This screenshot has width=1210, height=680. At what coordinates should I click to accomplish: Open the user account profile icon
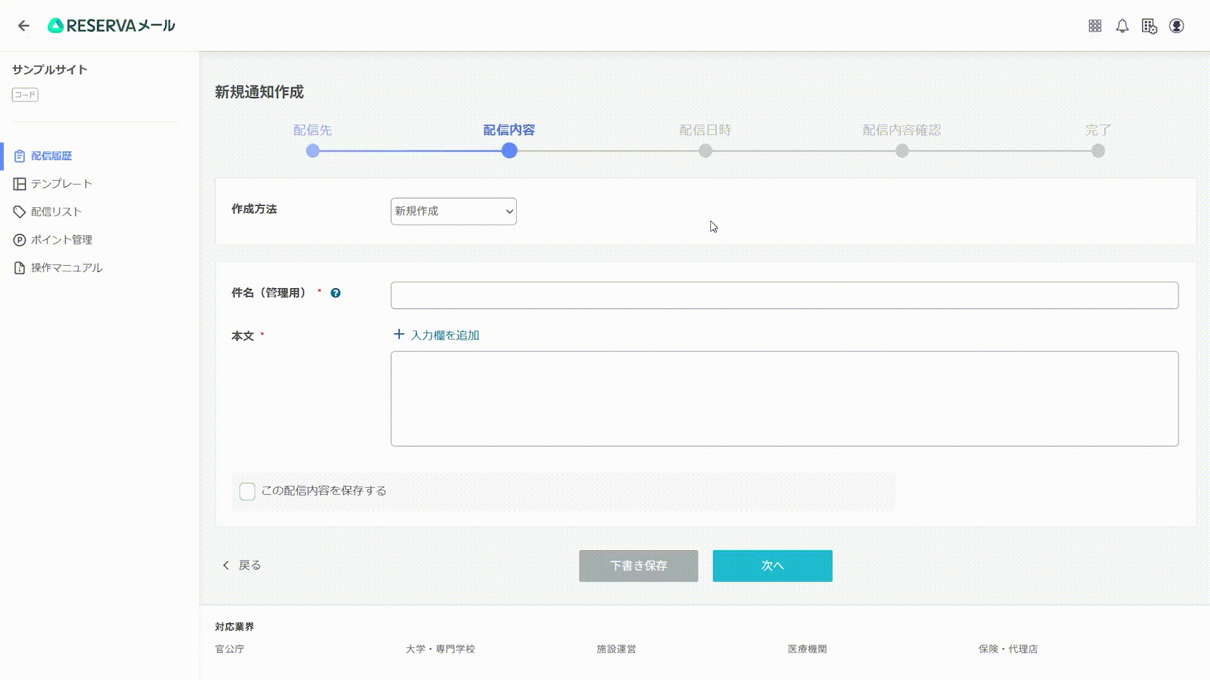(x=1177, y=26)
